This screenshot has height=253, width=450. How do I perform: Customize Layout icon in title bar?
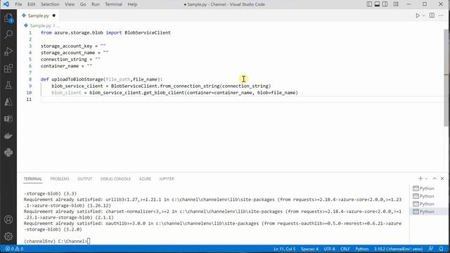(396, 4)
